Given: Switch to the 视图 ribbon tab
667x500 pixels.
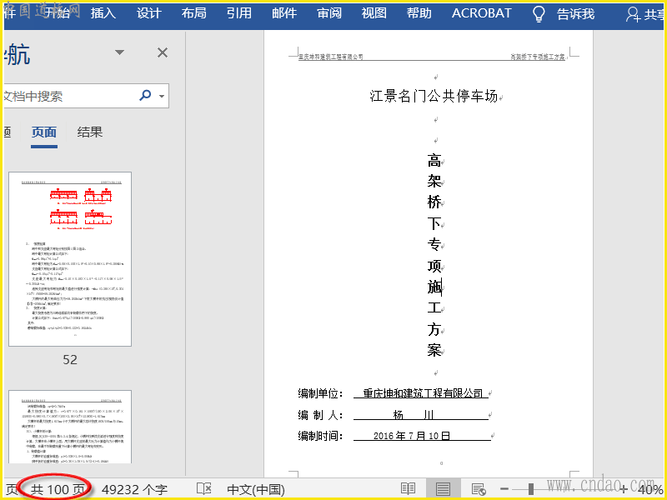Looking at the screenshot, I should (x=374, y=13).
